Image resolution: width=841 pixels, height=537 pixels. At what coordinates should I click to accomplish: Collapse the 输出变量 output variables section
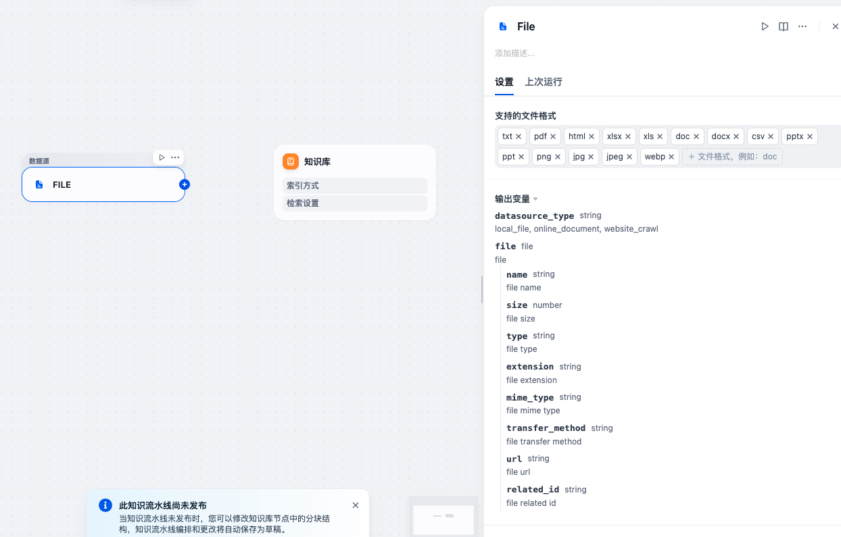[x=535, y=199]
